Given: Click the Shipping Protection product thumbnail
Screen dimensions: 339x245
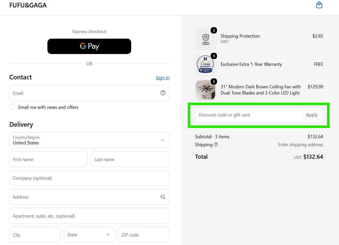Looking at the screenshot, I should tap(206, 39).
